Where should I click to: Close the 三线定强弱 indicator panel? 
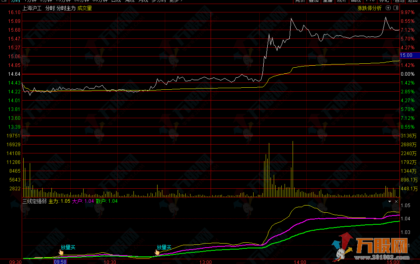coord(396,202)
